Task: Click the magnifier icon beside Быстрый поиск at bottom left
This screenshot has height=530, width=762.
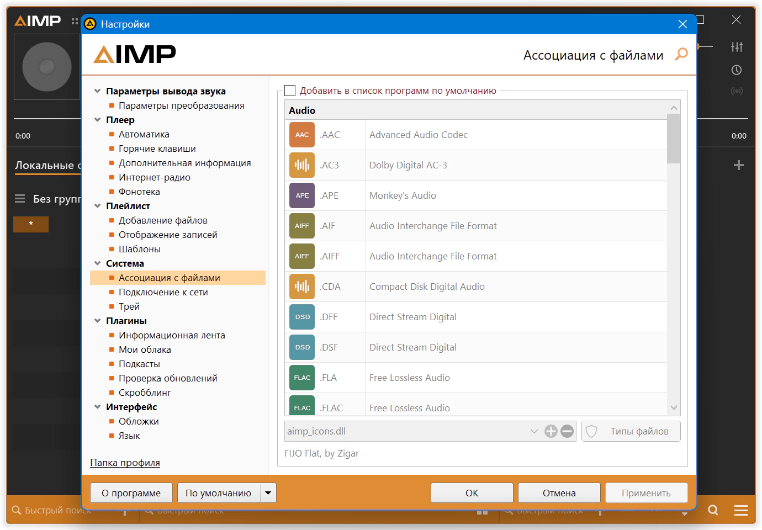Action: [17, 510]
